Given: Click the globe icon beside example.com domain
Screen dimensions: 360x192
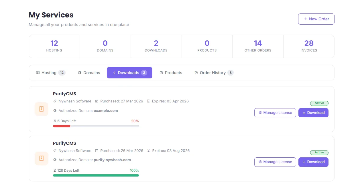Looking at the screenshot, I should [55, 111].
